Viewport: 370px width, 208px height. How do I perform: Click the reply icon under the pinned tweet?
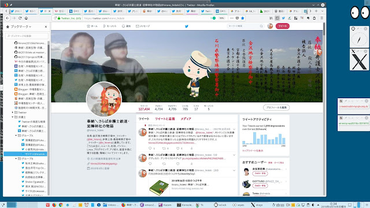[150, 148]
